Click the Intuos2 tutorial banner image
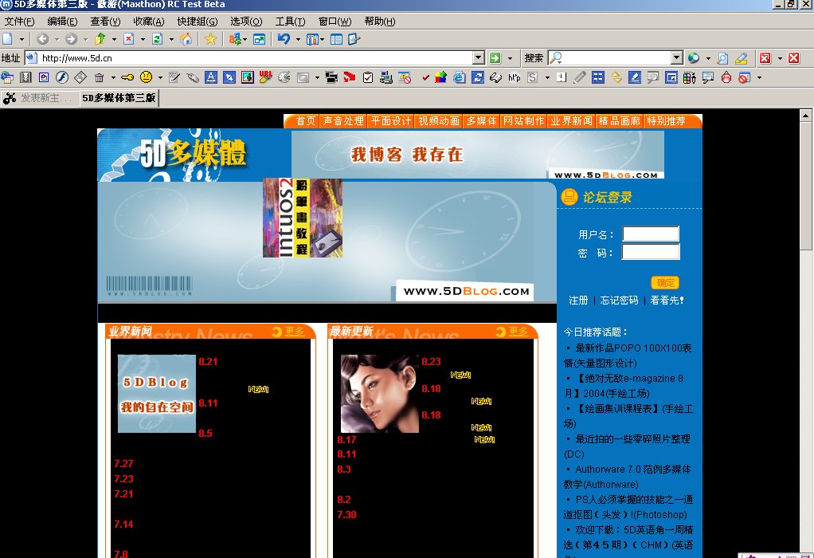The height and width of the screenshot is (558, 814). point(302,218)
